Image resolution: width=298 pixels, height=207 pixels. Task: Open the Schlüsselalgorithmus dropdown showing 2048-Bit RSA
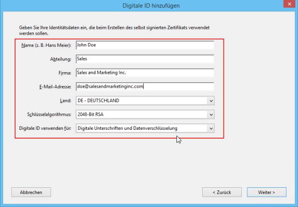tap(145, 114)
